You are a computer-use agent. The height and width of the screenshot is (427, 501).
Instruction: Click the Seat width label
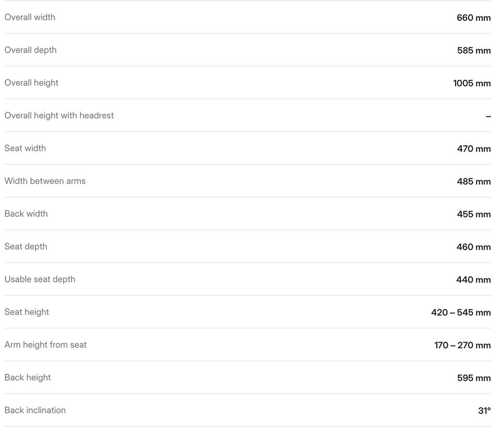pos(25,148)
